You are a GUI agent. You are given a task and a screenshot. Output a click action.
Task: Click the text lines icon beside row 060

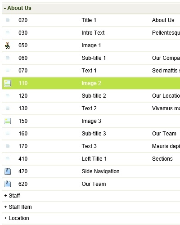click(8, 58)
